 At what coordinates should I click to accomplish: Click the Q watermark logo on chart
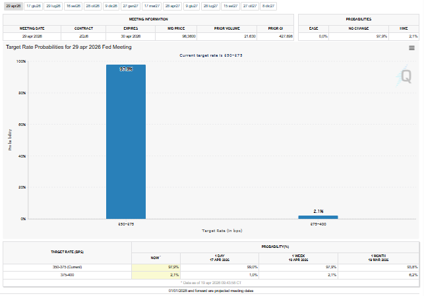(x=407, y=77)
